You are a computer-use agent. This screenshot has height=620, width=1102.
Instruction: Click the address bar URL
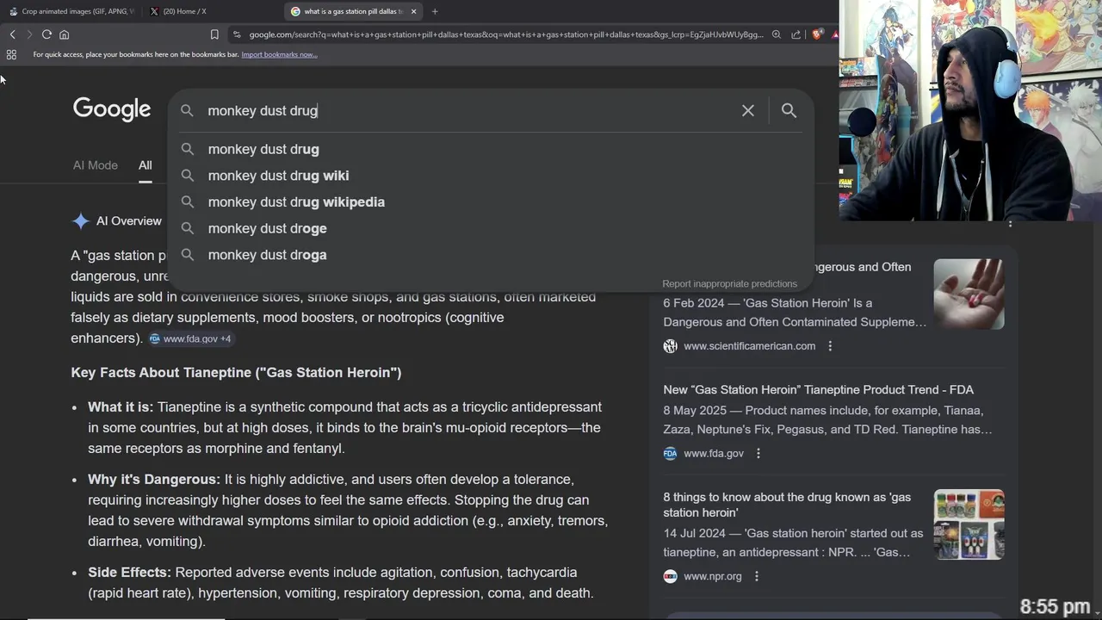coord(506,34)
